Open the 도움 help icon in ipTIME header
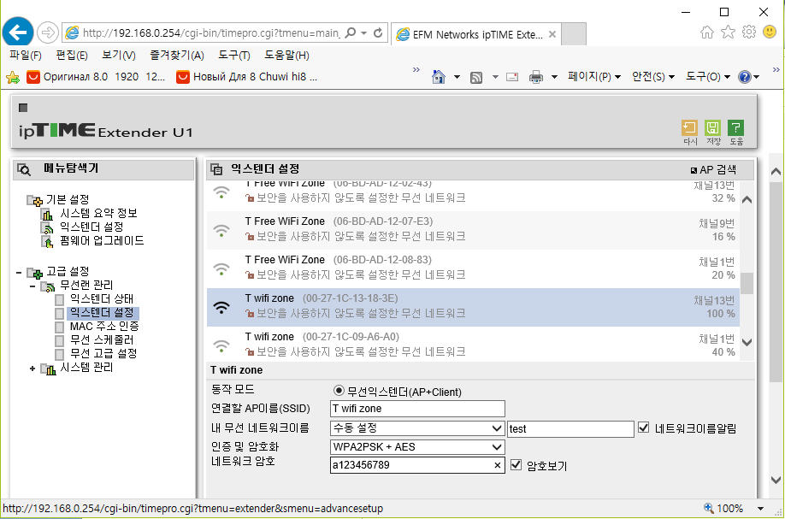 pos(735,128)
